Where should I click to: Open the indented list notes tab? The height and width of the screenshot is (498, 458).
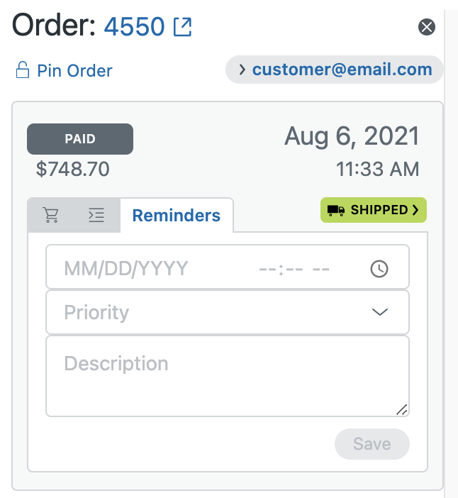[96, 215]
